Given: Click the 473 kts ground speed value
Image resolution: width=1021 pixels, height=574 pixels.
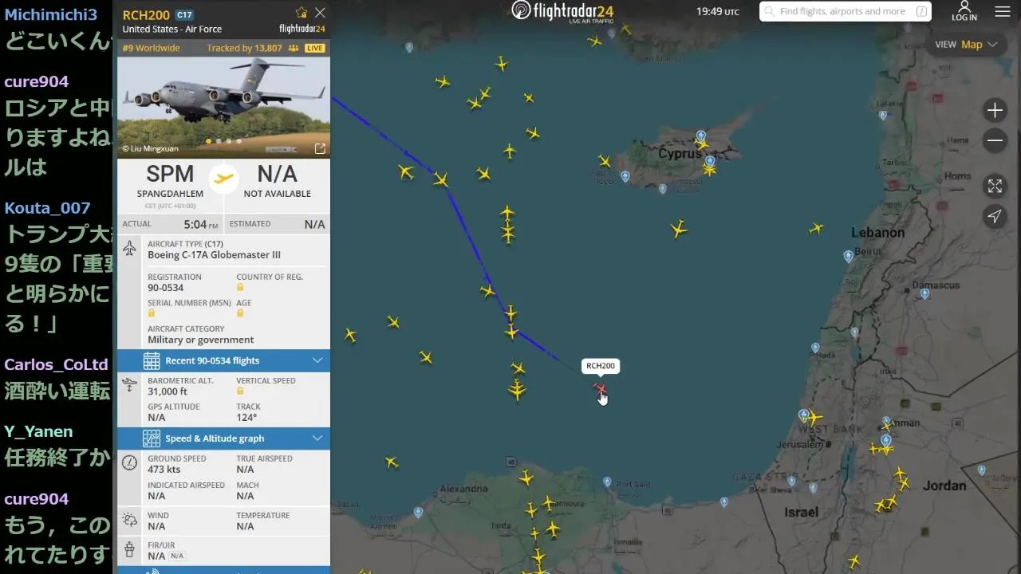Looking at the screenshot, I should click(x=164, y=470).
